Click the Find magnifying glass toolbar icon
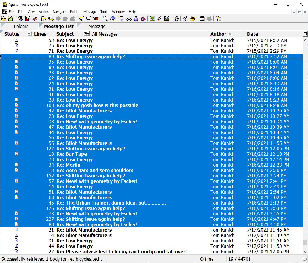The height and width of the screenshot is (263, 308). pos(105,19)
